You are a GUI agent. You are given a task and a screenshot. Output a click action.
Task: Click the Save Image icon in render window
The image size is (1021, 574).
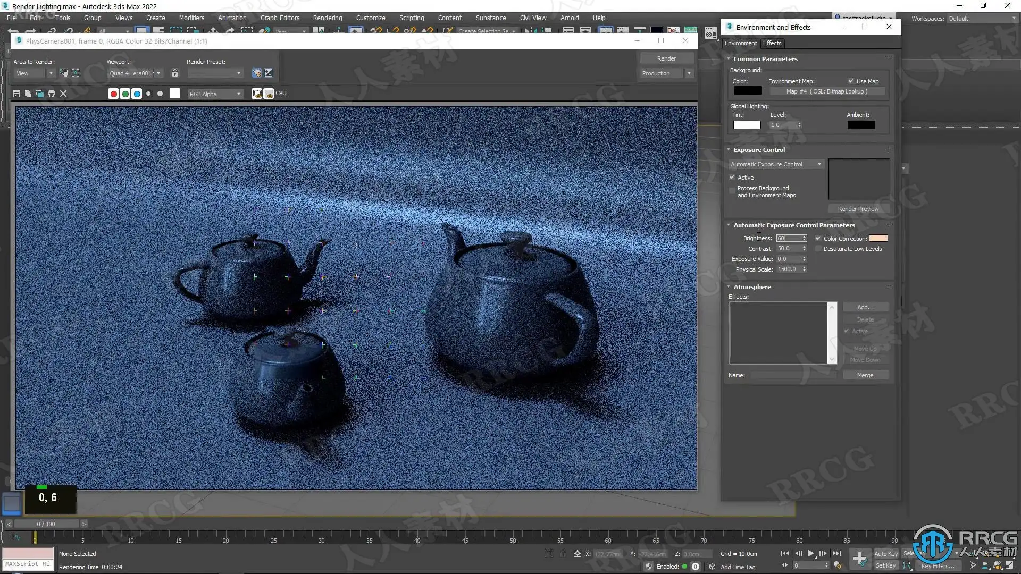[16, 94]
